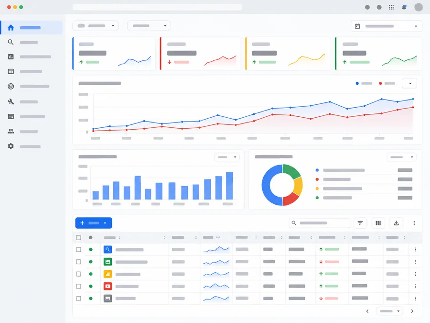Open the dropdown arrow on the line chart card
Screen dimensions: 430x323
[x=409, y=83]
